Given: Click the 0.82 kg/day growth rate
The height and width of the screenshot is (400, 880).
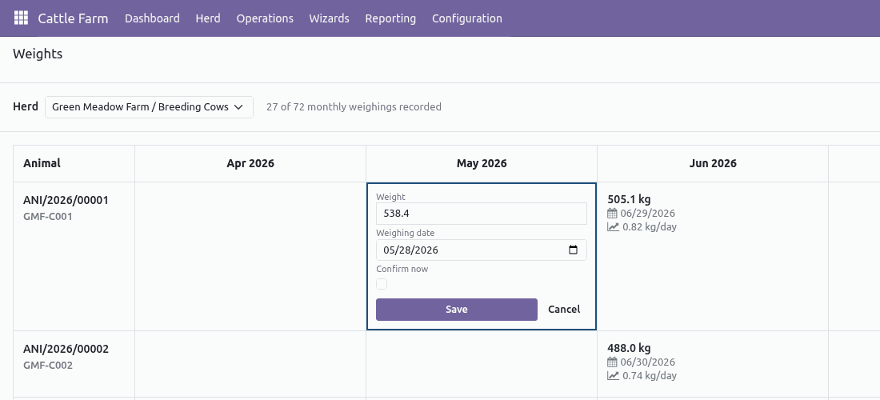Looking at the screenshot, I should (650, 226).
